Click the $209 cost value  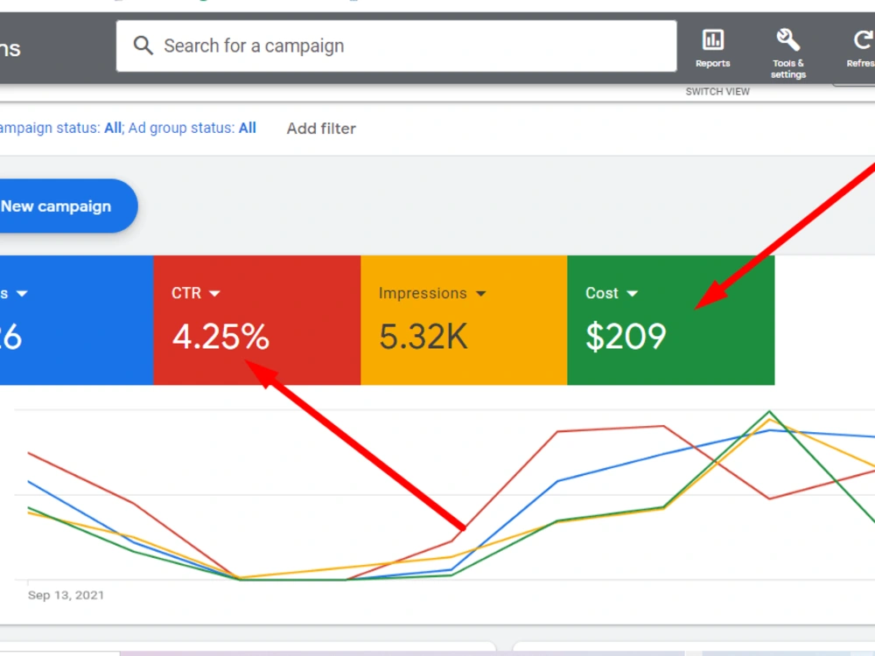point(626,337)
